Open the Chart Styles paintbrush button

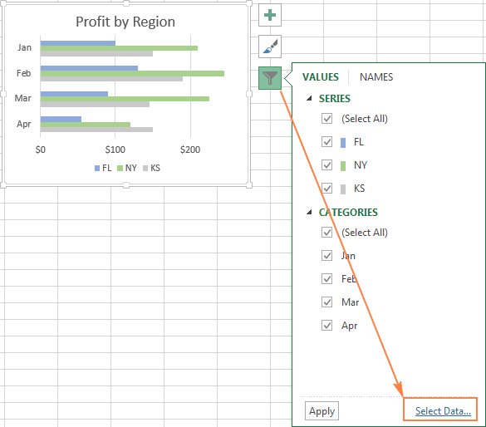(x=270, y=47)
